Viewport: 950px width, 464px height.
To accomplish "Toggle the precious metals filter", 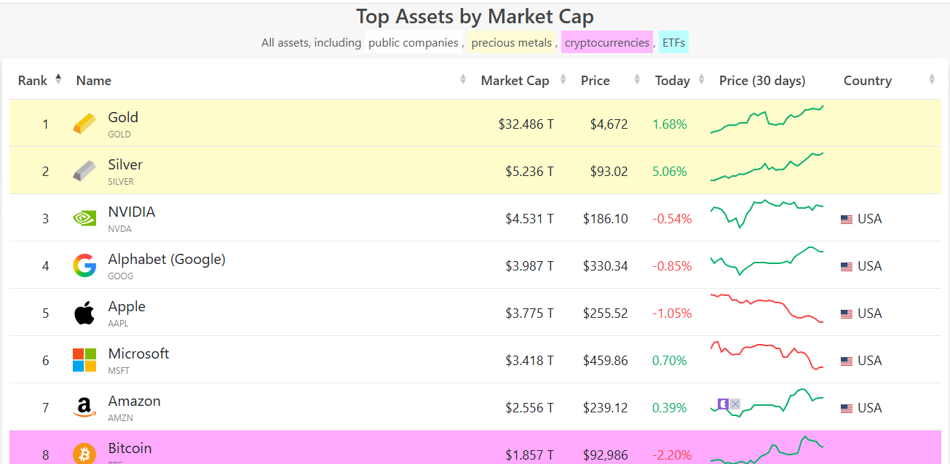I will (511, 41).
